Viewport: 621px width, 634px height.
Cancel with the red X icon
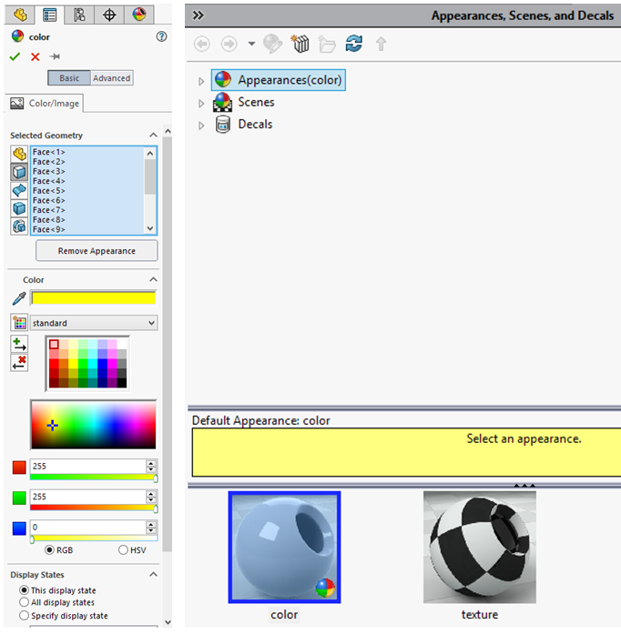coord(36,56)
